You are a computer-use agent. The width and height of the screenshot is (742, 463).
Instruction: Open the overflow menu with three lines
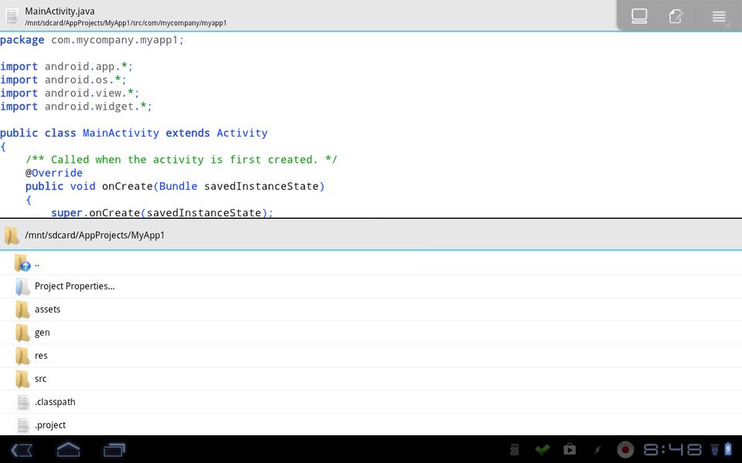(x=719, y=16)
